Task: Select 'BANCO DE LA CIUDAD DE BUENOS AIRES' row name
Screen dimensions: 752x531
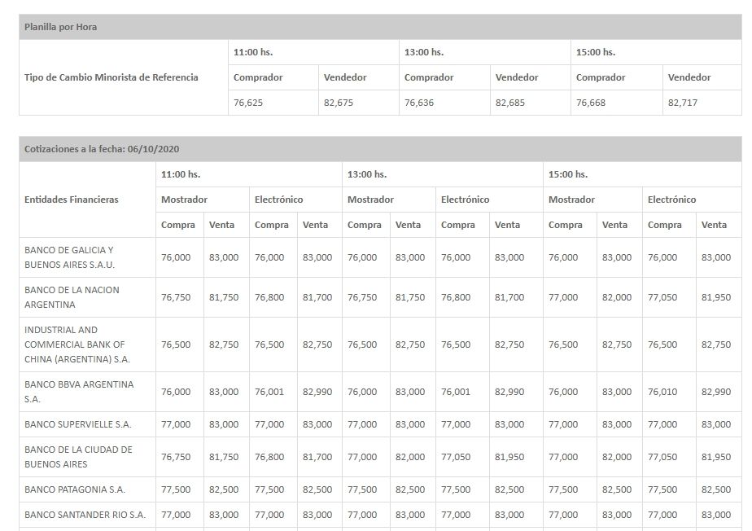Action: (x=78, y=457)
